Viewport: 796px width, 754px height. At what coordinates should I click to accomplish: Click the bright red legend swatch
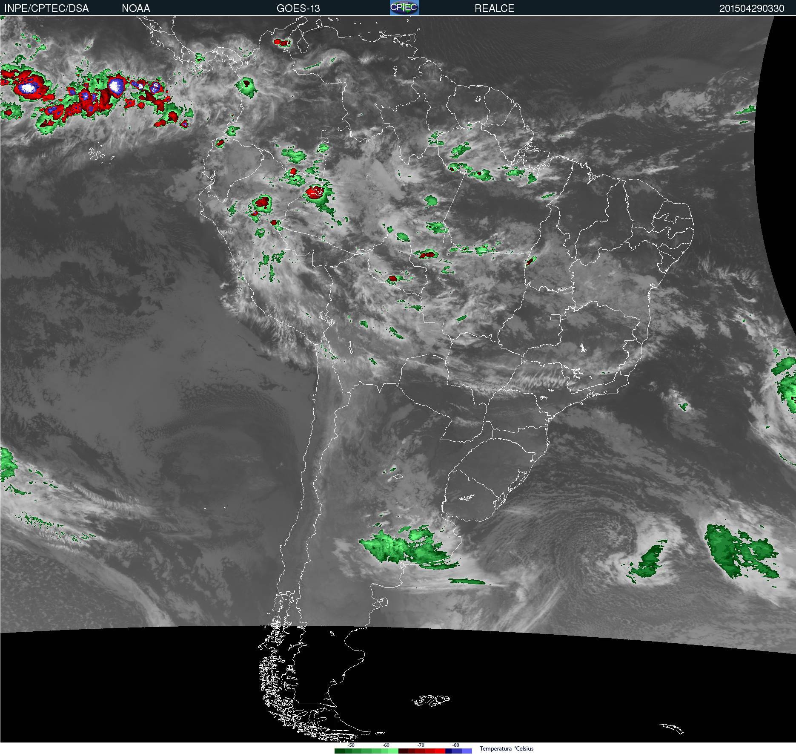[440, 751]
